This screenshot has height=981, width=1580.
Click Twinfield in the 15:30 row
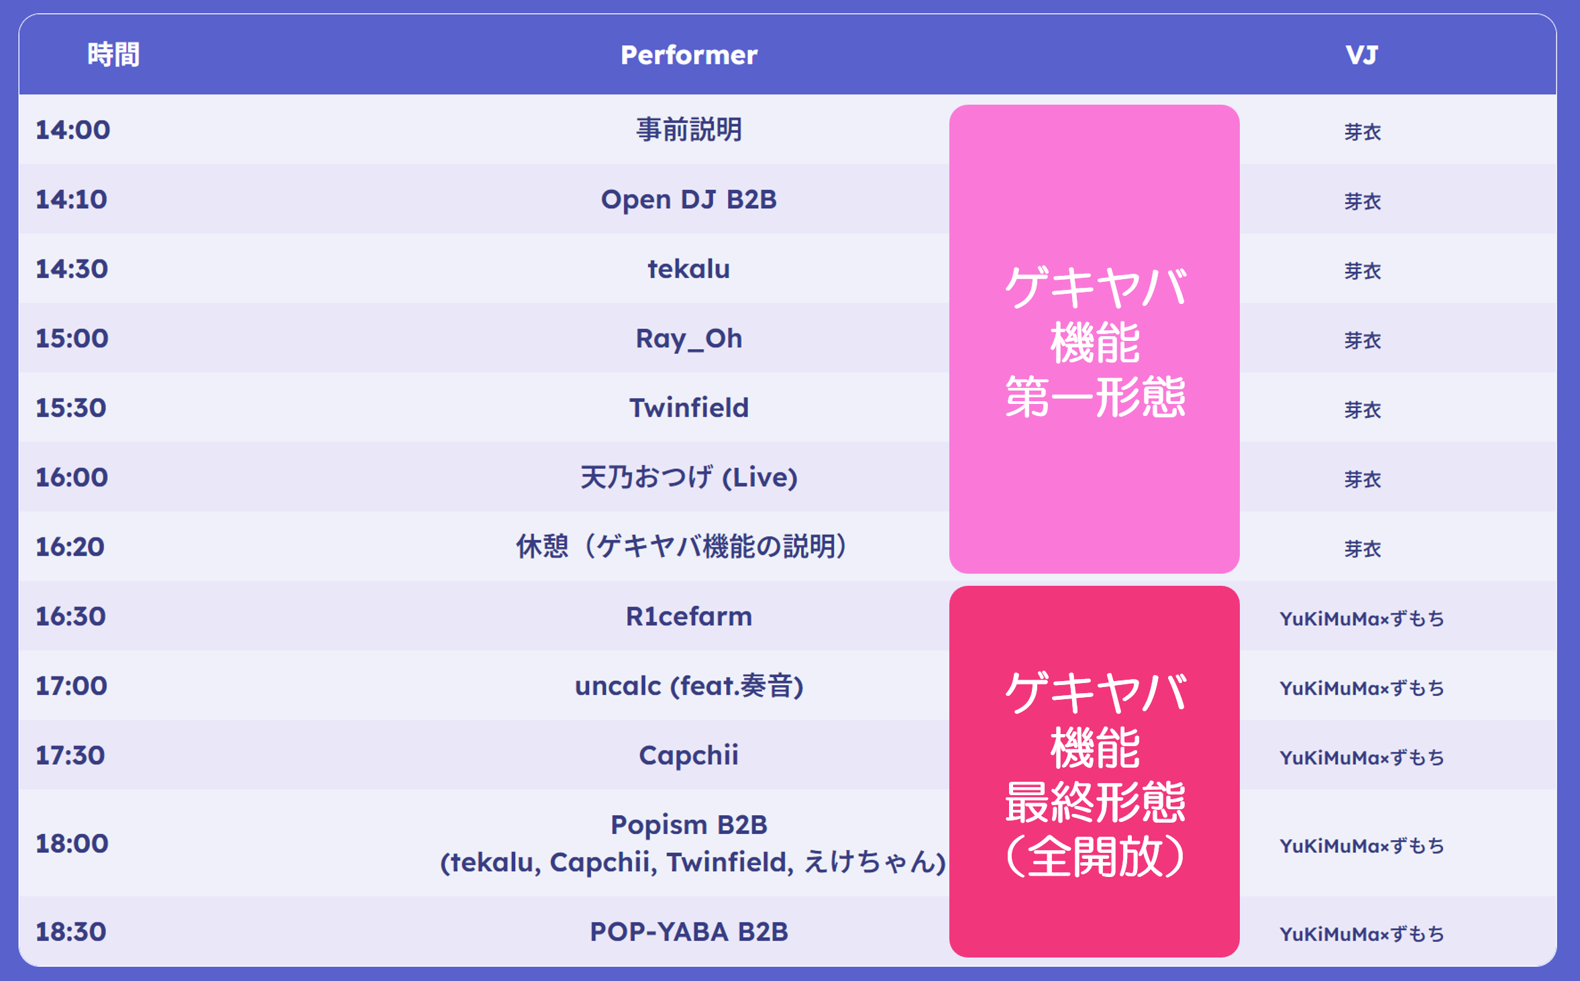pos(689,408)
